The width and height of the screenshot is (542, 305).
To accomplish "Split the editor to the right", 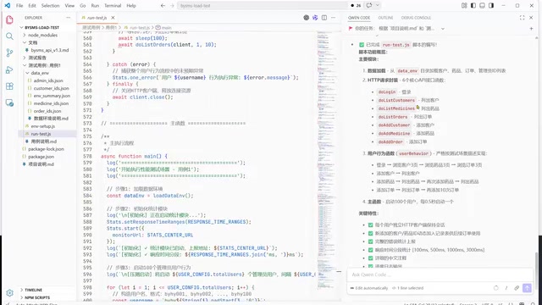I will point(324,18).
